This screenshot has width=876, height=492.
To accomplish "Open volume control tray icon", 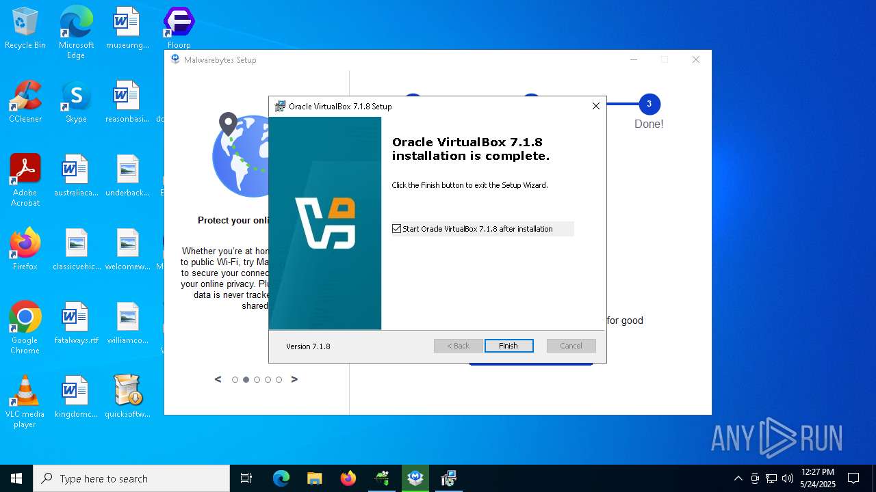I will tap(788, 478).
